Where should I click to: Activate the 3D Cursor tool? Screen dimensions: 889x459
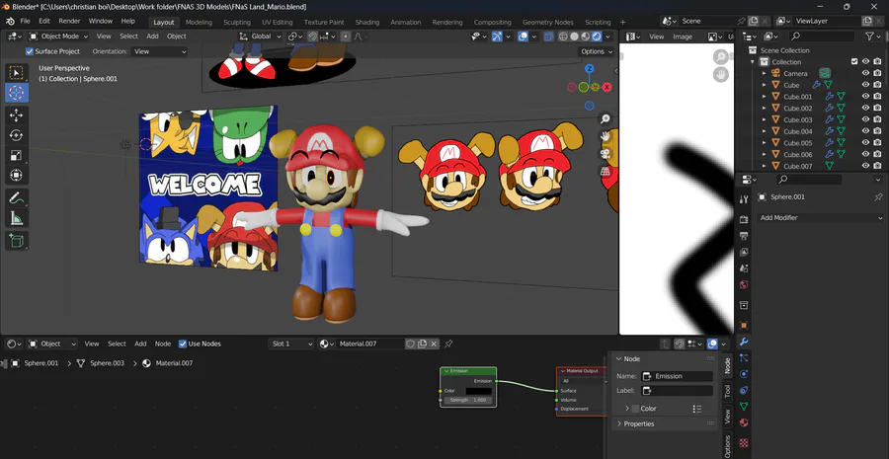pos(17,93)
